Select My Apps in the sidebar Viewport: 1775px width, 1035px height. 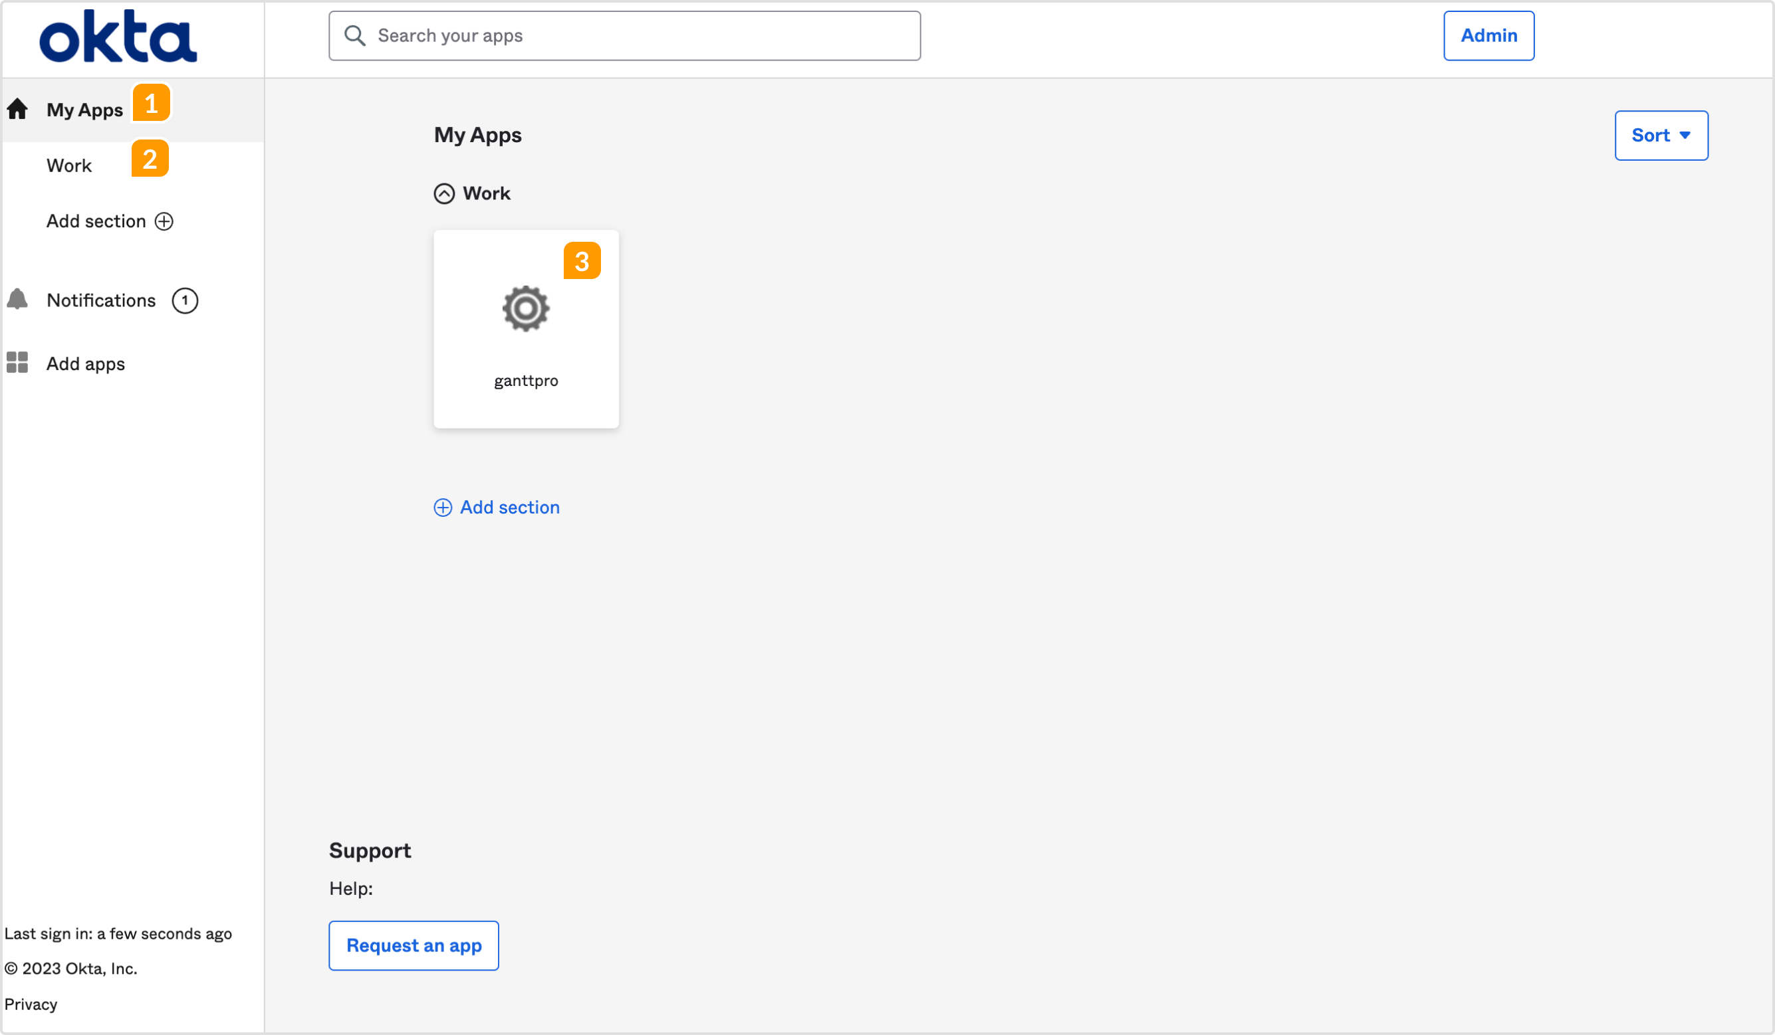click(84, 109)
